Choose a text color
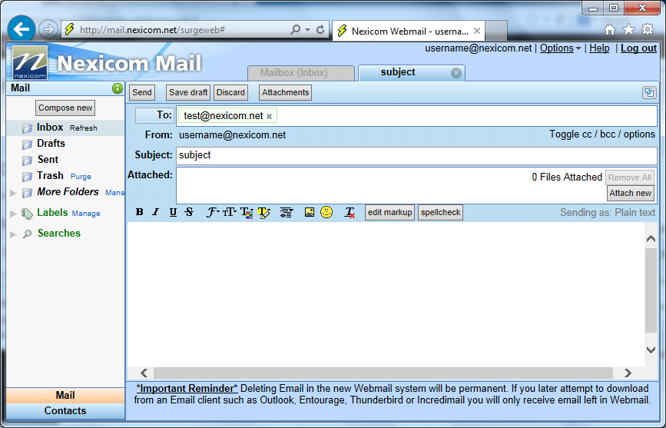This screenshot has width=666, height=428. click(x=247, y=212)
